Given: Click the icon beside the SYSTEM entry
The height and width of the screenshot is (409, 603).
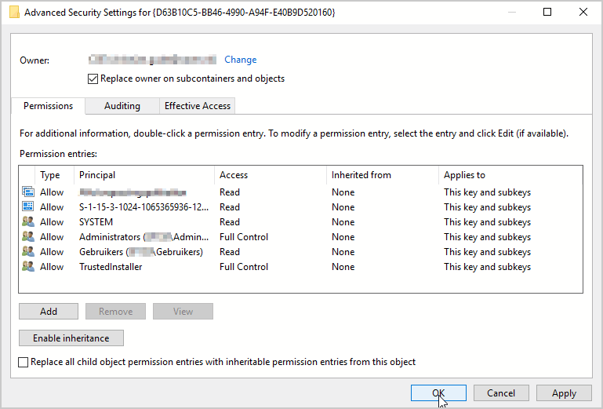Looking at the screenshot, I should click(x=28, y=222).
